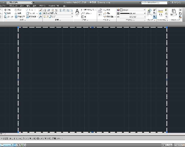The width and height of the screenshot is (185, 147).
Task: Click the Cut scissors icon
Action: pos(180,10)
